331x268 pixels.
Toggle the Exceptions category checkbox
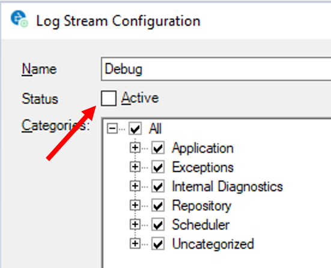158,167
